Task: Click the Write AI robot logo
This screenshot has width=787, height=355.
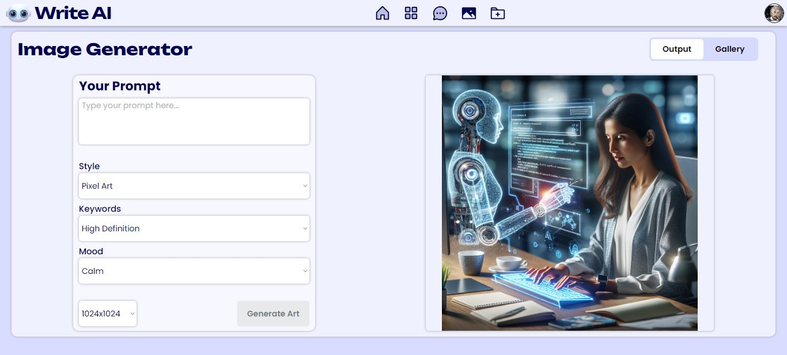Action: point(18,13)
